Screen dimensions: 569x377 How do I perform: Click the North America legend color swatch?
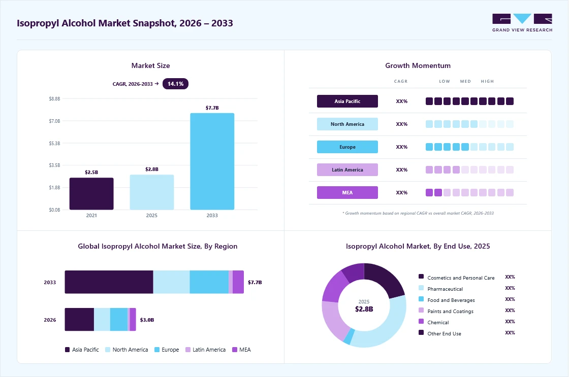coord(107,350)
